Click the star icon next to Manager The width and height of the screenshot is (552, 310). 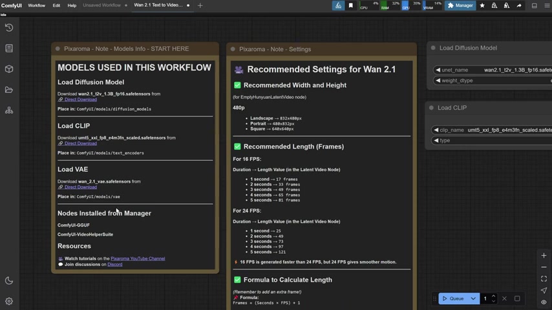click(x=482, y=5)
